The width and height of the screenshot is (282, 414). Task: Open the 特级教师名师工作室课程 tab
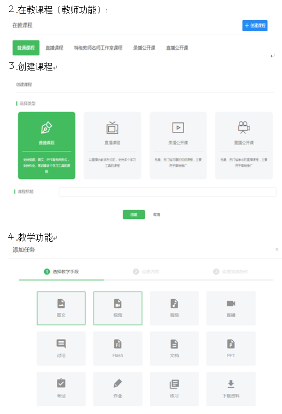(x=98, y=48)
